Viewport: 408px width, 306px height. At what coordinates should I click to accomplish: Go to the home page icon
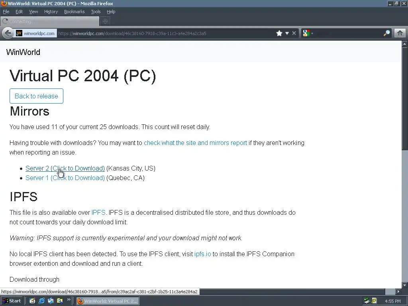400,33
